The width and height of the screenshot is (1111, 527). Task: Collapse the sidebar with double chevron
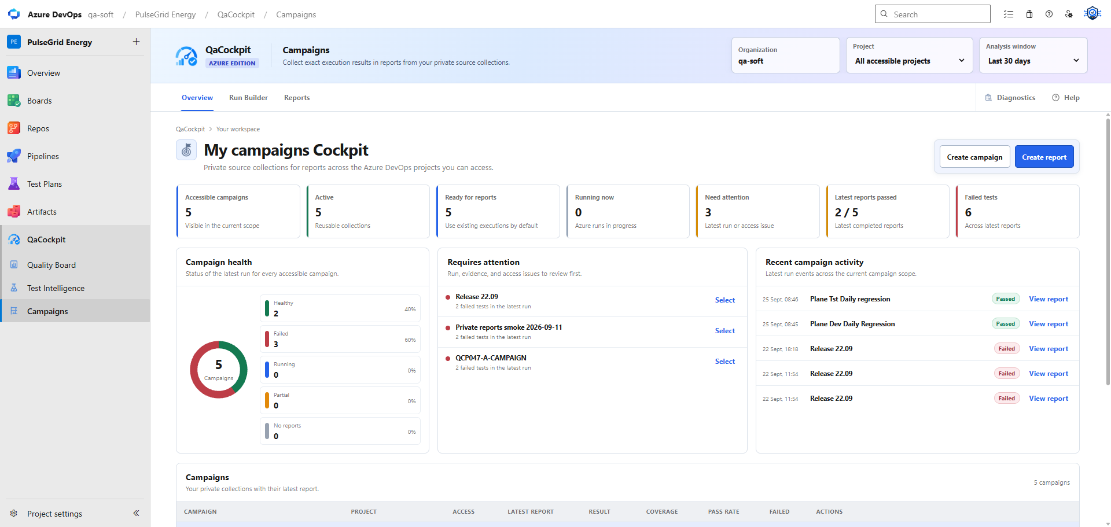point(136,513)
